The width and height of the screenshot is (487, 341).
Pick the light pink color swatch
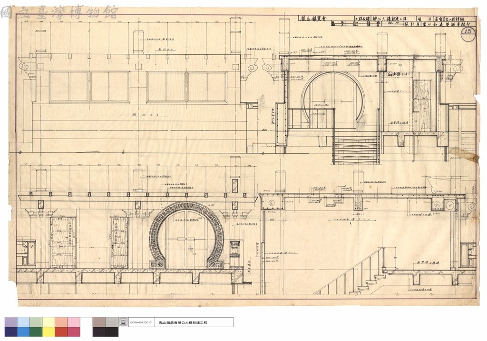coord(74,322)
